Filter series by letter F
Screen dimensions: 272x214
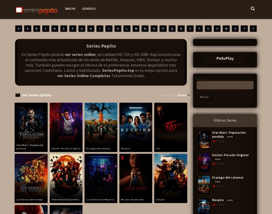point(73,29)
